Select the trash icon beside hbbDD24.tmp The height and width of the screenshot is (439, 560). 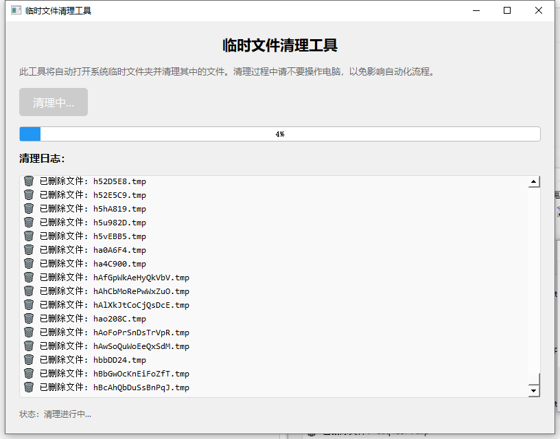click(x=28, y=359)
